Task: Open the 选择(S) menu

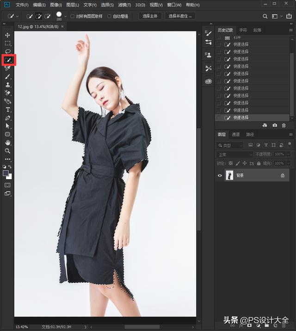Action: coord(107,5)
